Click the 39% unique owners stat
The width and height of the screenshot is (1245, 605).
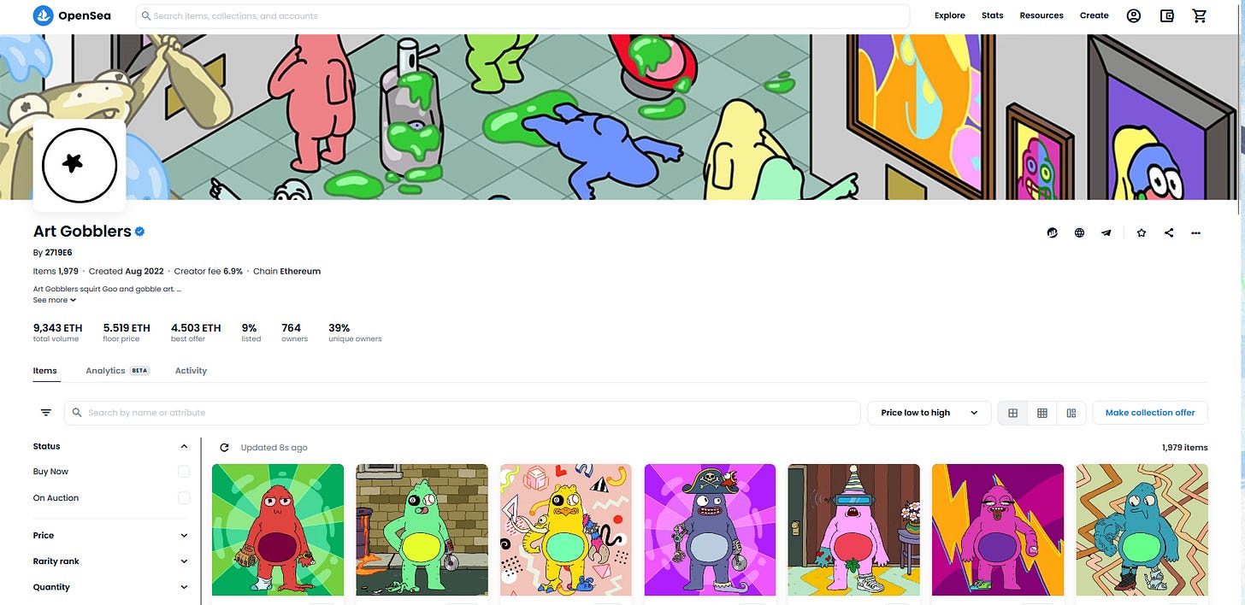coord(355,332)
